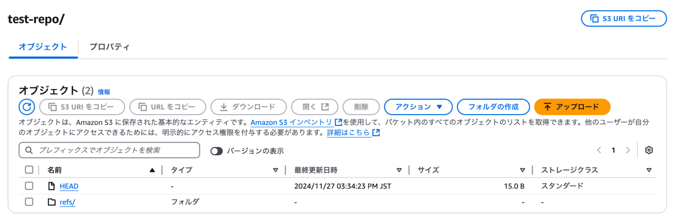Sort by タイプ column arrow
This screenshot has width=681, height=224.
tap(276, 170)
